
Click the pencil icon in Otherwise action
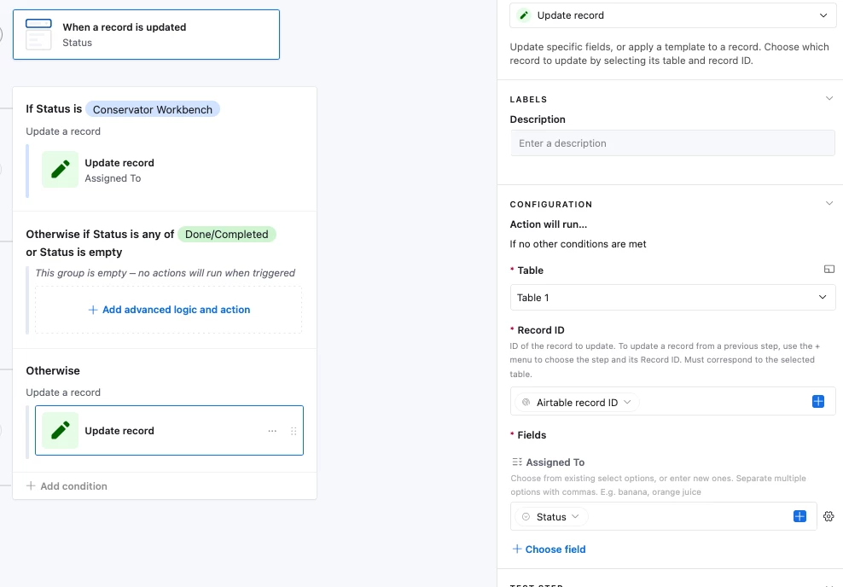[61, 431]
